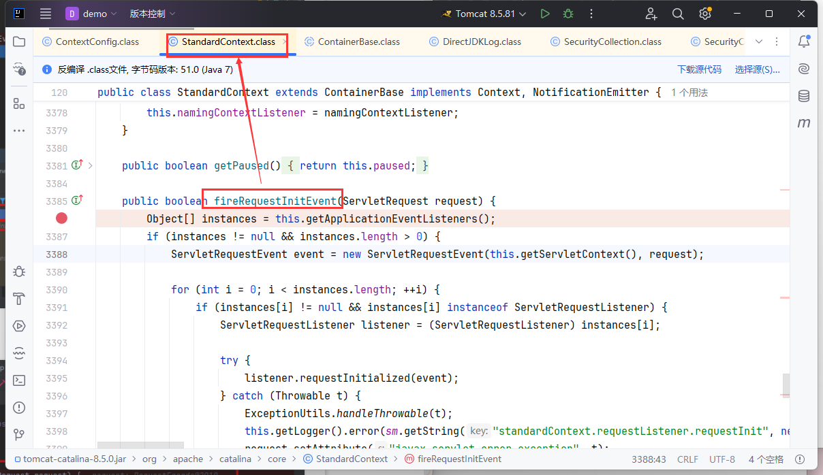Open the Project tool window folder icon
This screenshot has width=823, height=475.
(19, 42)
